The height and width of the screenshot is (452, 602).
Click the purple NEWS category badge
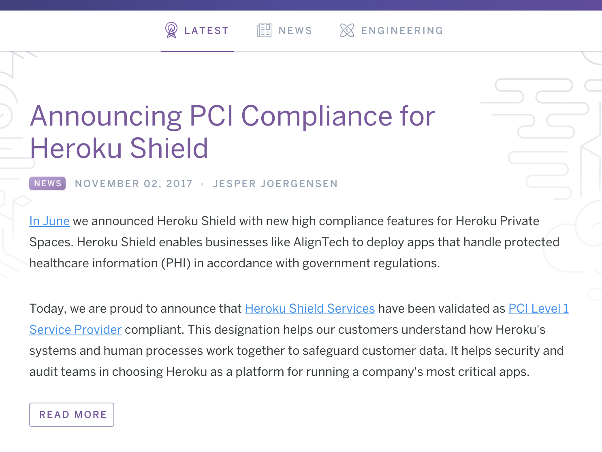(x=47, y=183)
